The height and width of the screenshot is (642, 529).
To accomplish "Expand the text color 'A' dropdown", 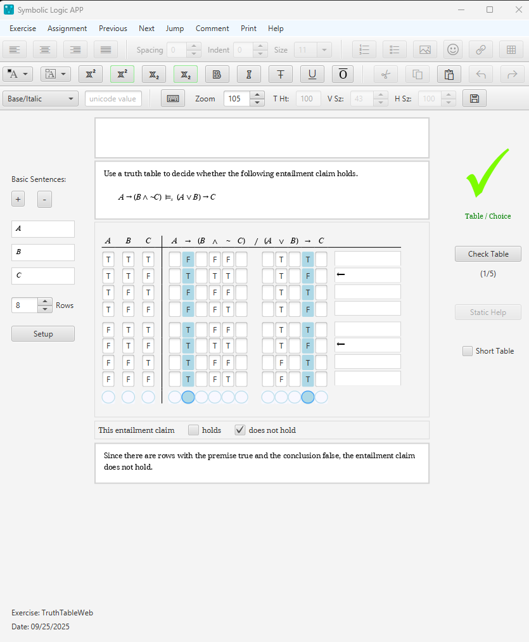I will coord(18,74).
